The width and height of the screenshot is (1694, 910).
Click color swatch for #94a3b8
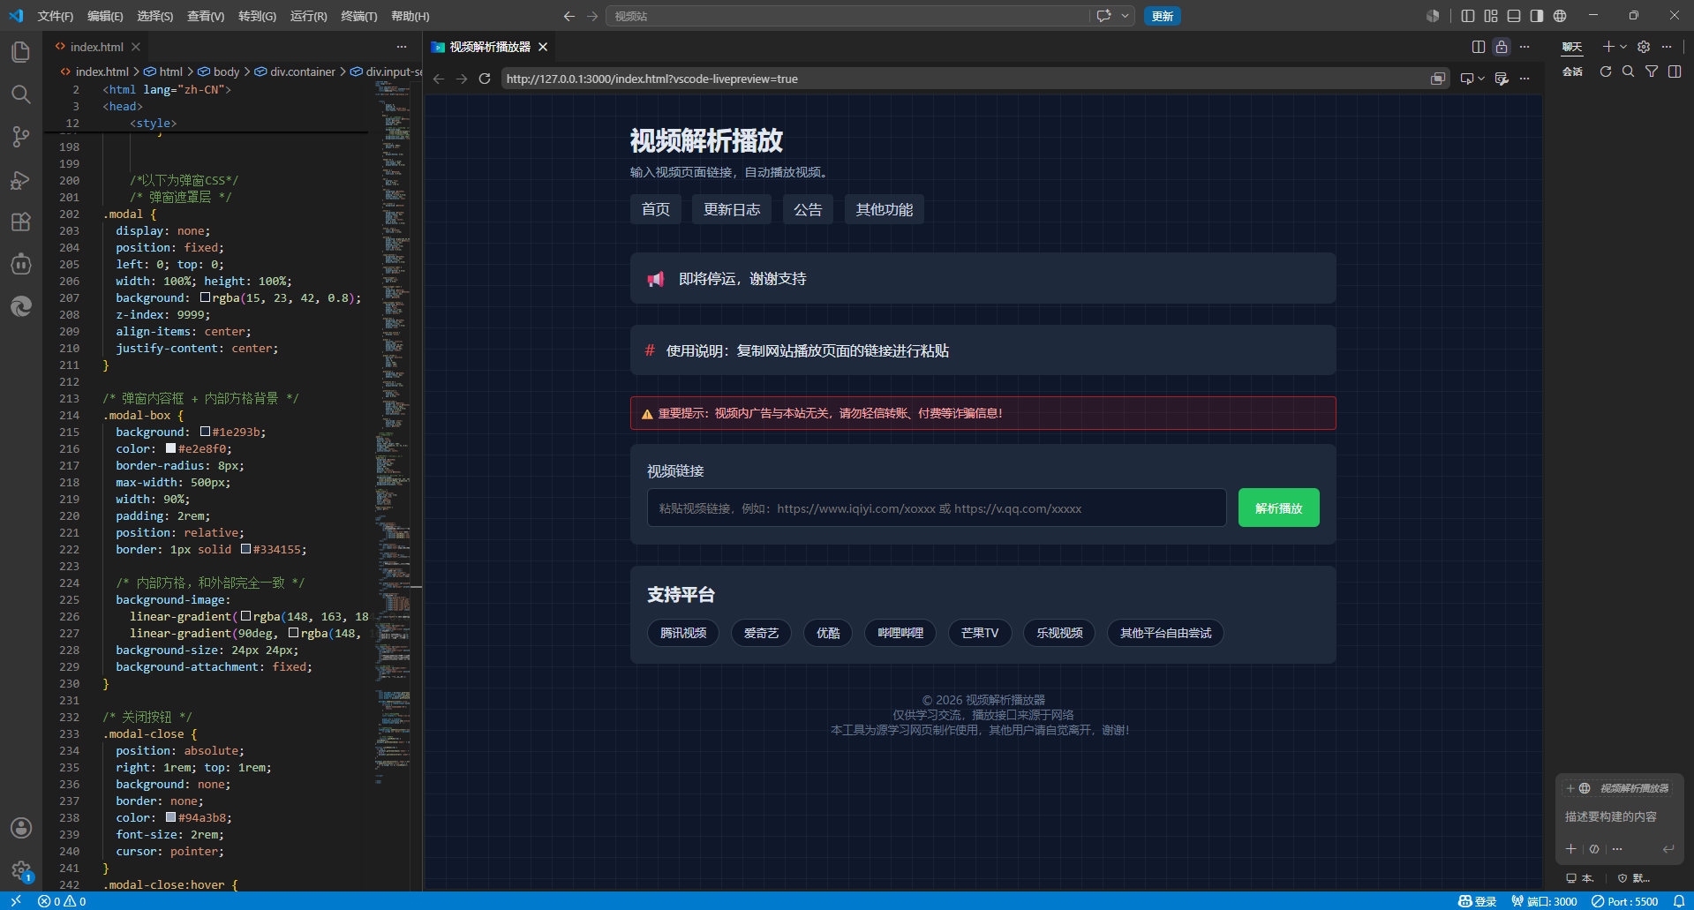[x=170, y=817]
